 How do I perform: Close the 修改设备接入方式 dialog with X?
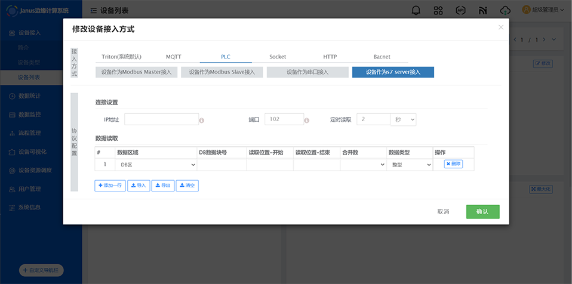coord(500,27)
